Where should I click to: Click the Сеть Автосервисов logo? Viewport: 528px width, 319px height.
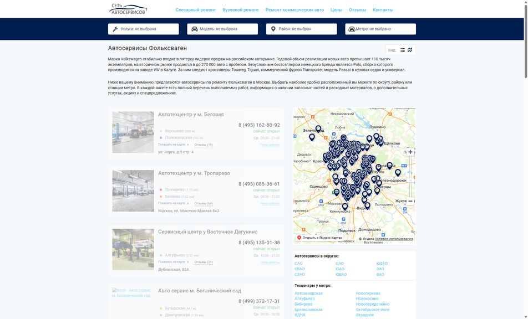point(128,9)
